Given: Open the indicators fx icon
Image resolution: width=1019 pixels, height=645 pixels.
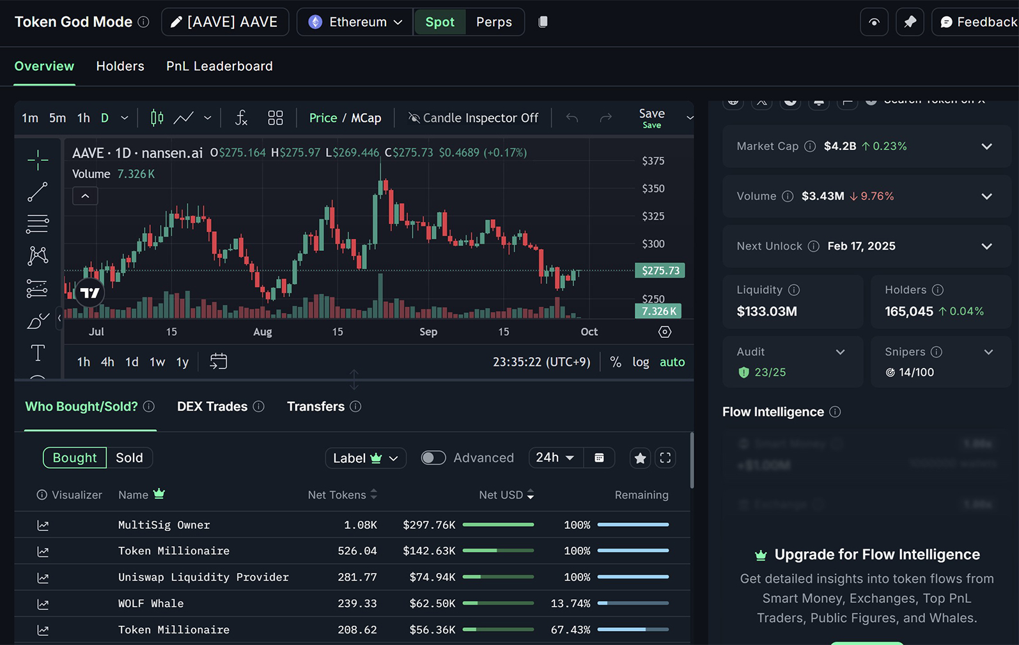Looking at the screenshot, I should (x=241, y=118).
